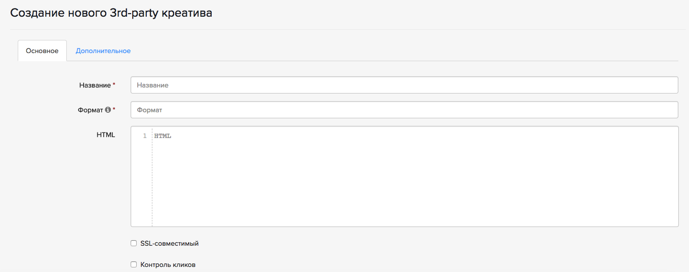689x272 pixels.
Task: Click the red asterisk after Формат icon
Action: point(114,109)
